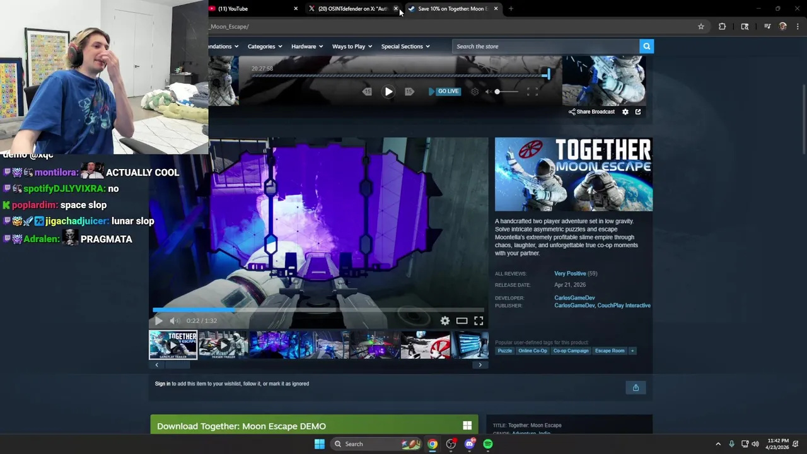Screen dimensions: 807x454
Task: Switch to the OSINTdefender on X tab
Action: coord(352,9)
